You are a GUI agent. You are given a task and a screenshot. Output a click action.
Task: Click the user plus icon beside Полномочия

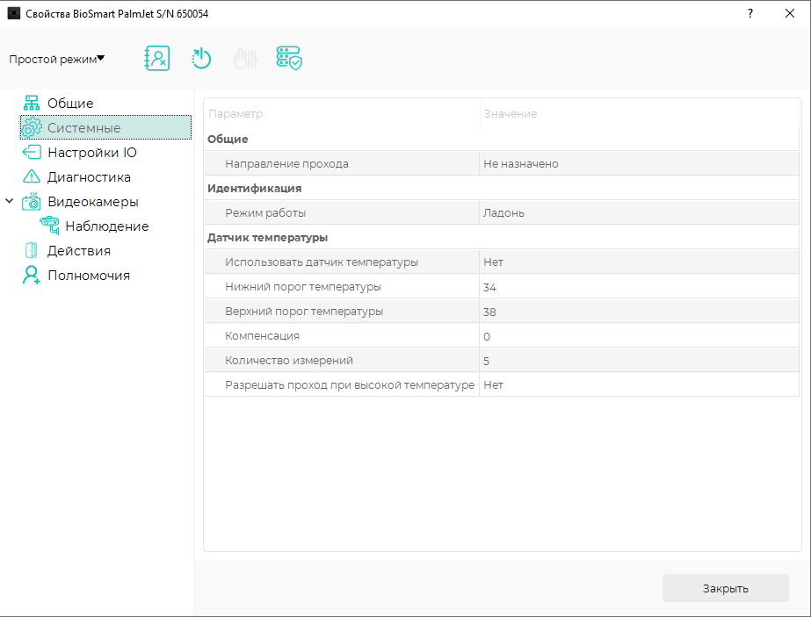[32, 275]
